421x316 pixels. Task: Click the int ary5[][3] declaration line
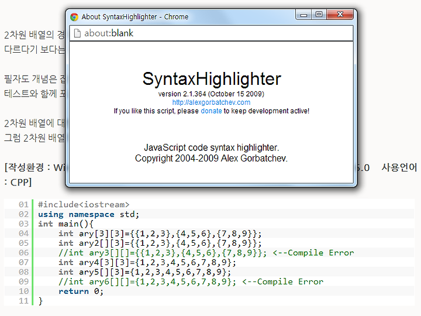tap(145, 272)
